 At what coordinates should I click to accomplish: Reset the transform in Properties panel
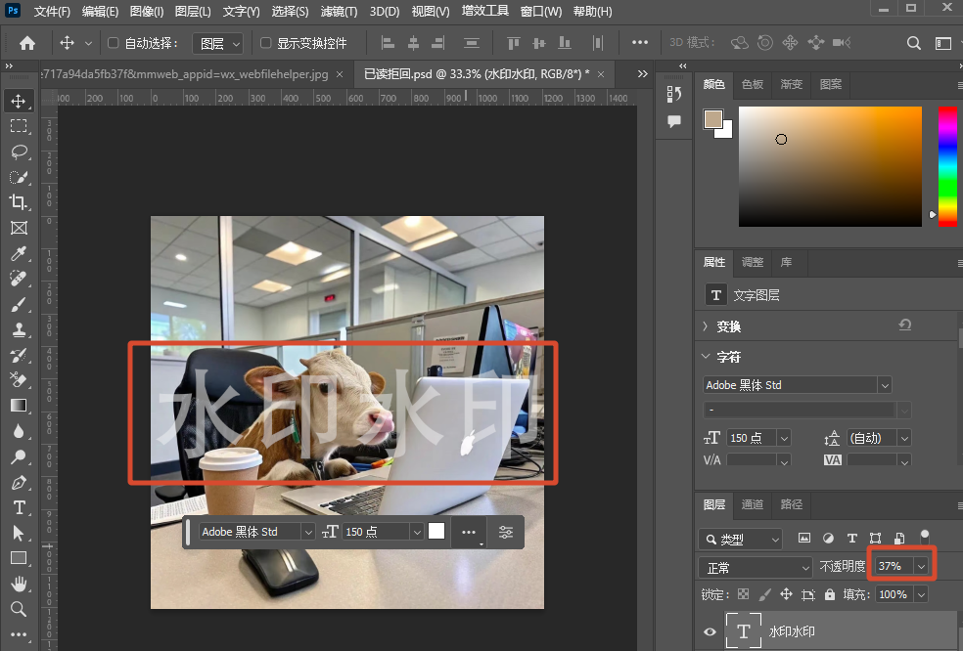[904, 325]
